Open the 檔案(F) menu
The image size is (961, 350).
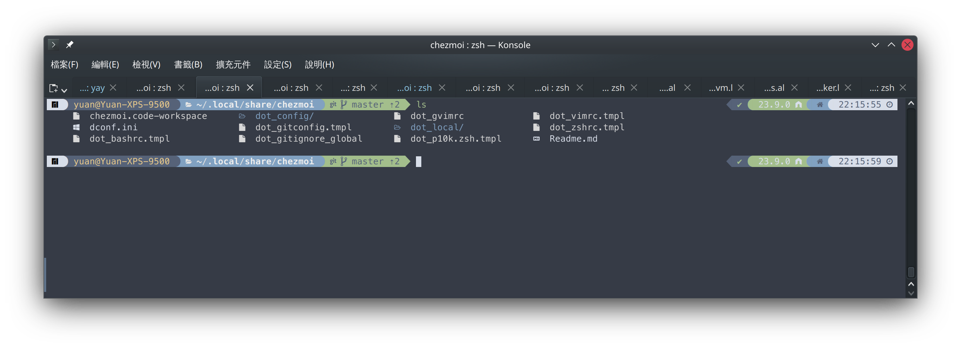[65, 64]
